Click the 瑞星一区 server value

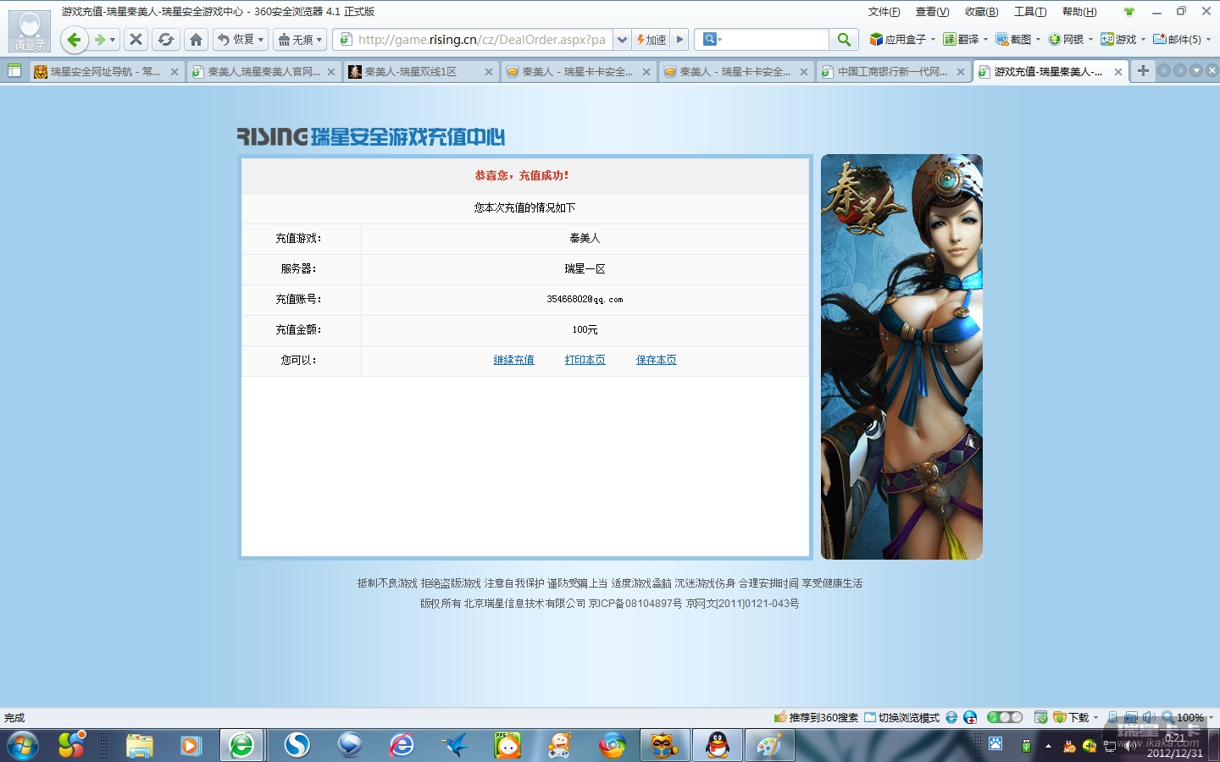[585, 269]
